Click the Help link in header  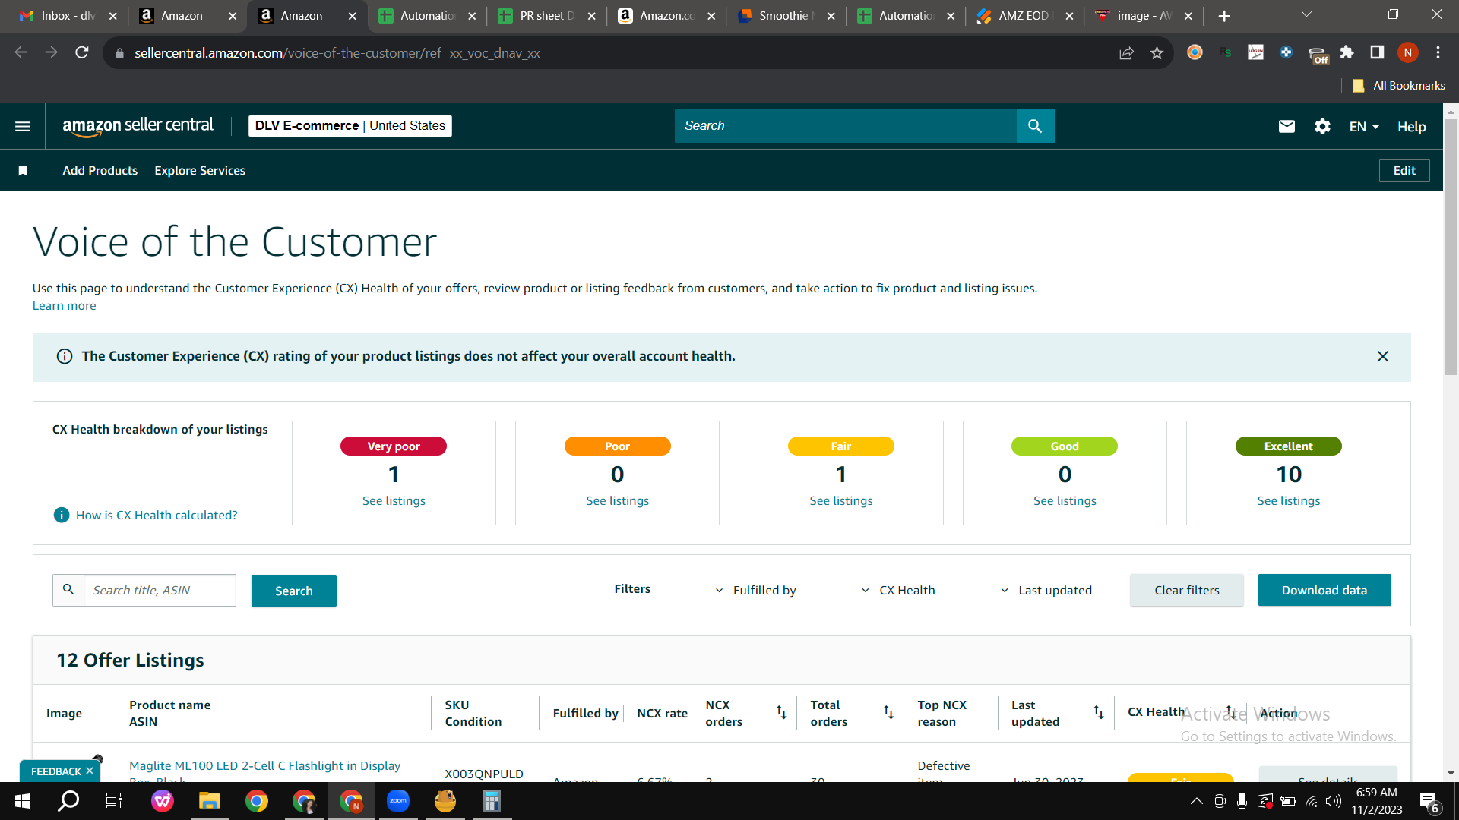1411,127
